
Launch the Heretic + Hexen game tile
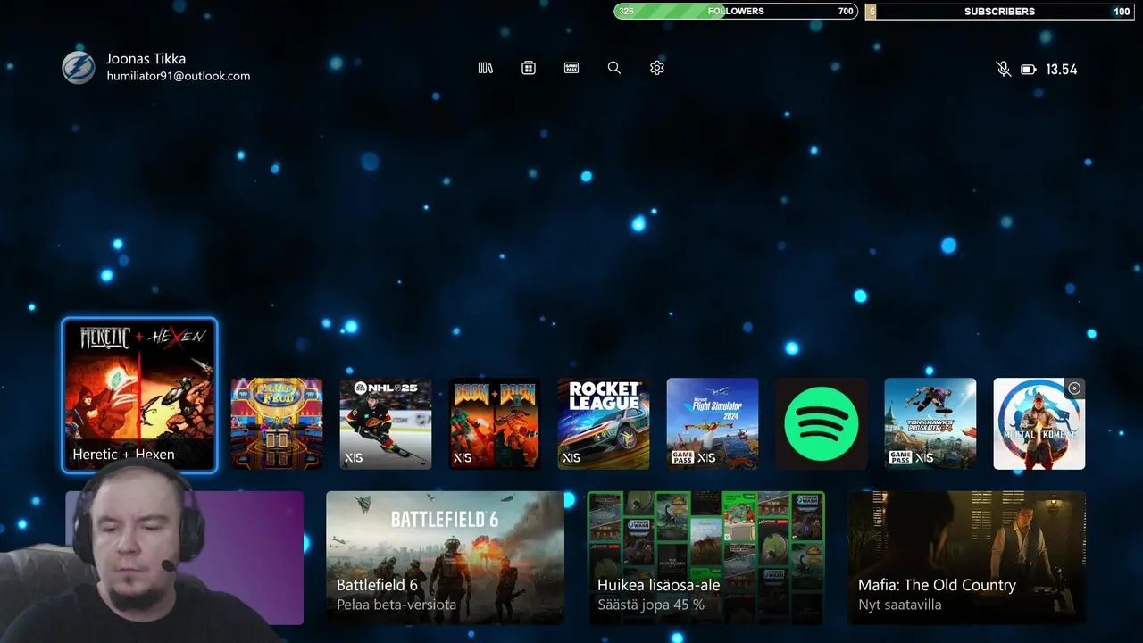tap(139, 395)
